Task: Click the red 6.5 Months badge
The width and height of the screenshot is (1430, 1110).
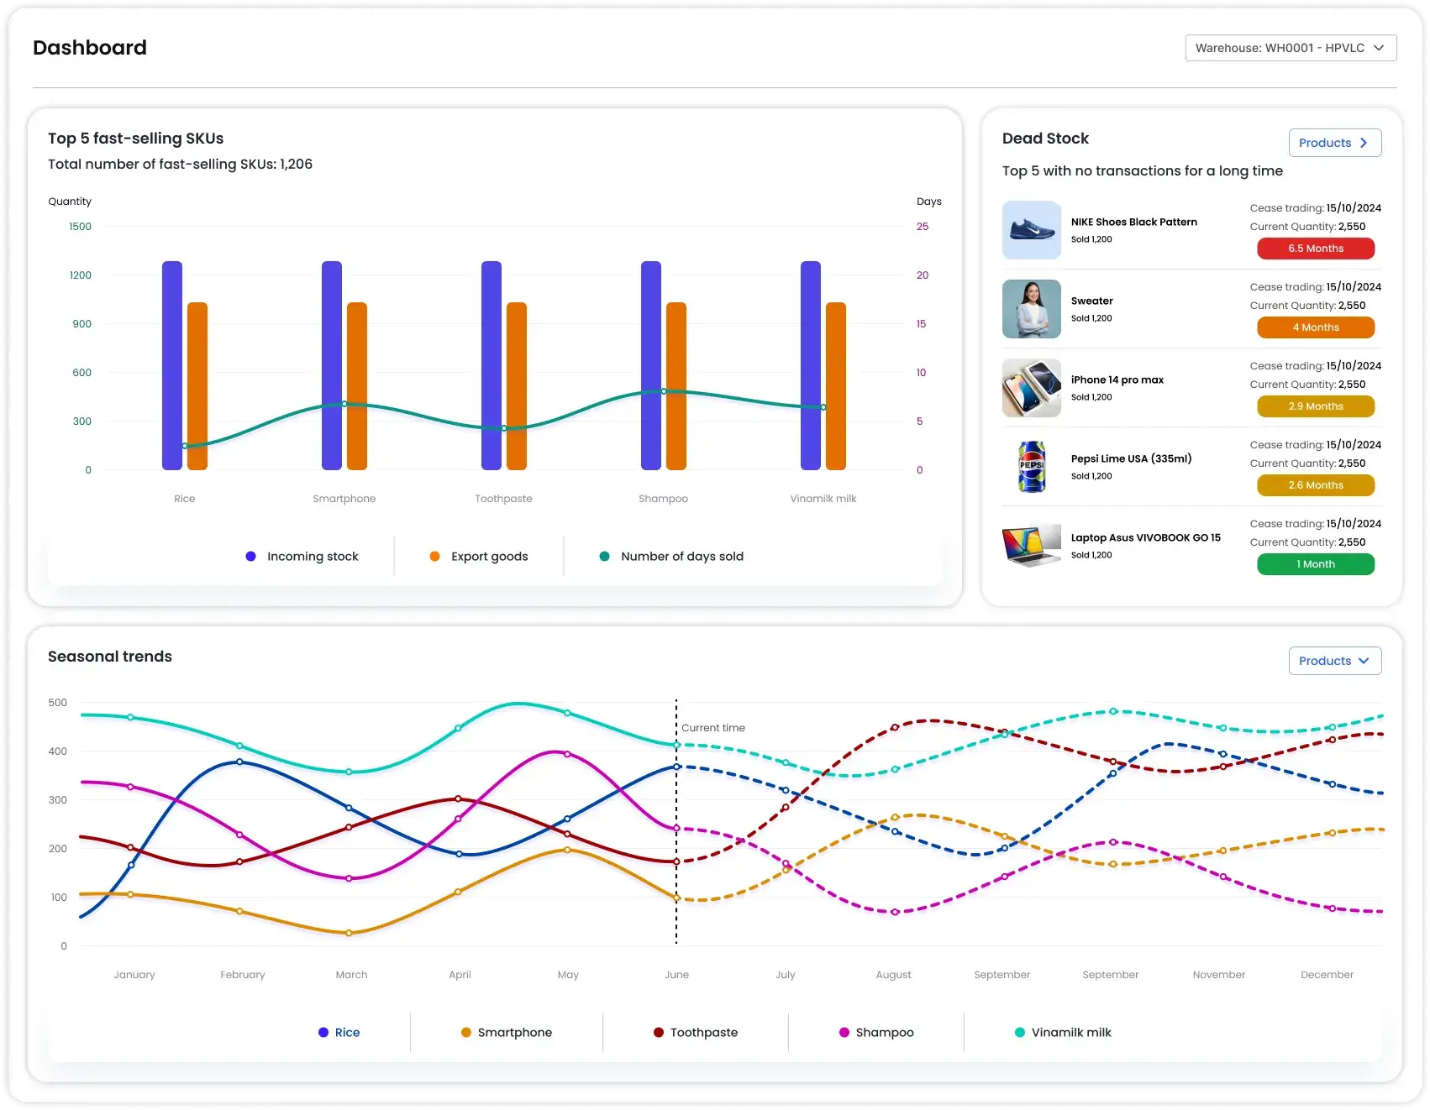Action: coord(1315,249)
